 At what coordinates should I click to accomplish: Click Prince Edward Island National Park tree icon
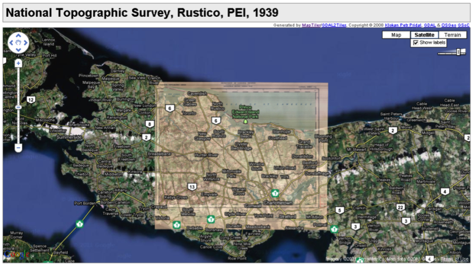[x=246, y=120]
